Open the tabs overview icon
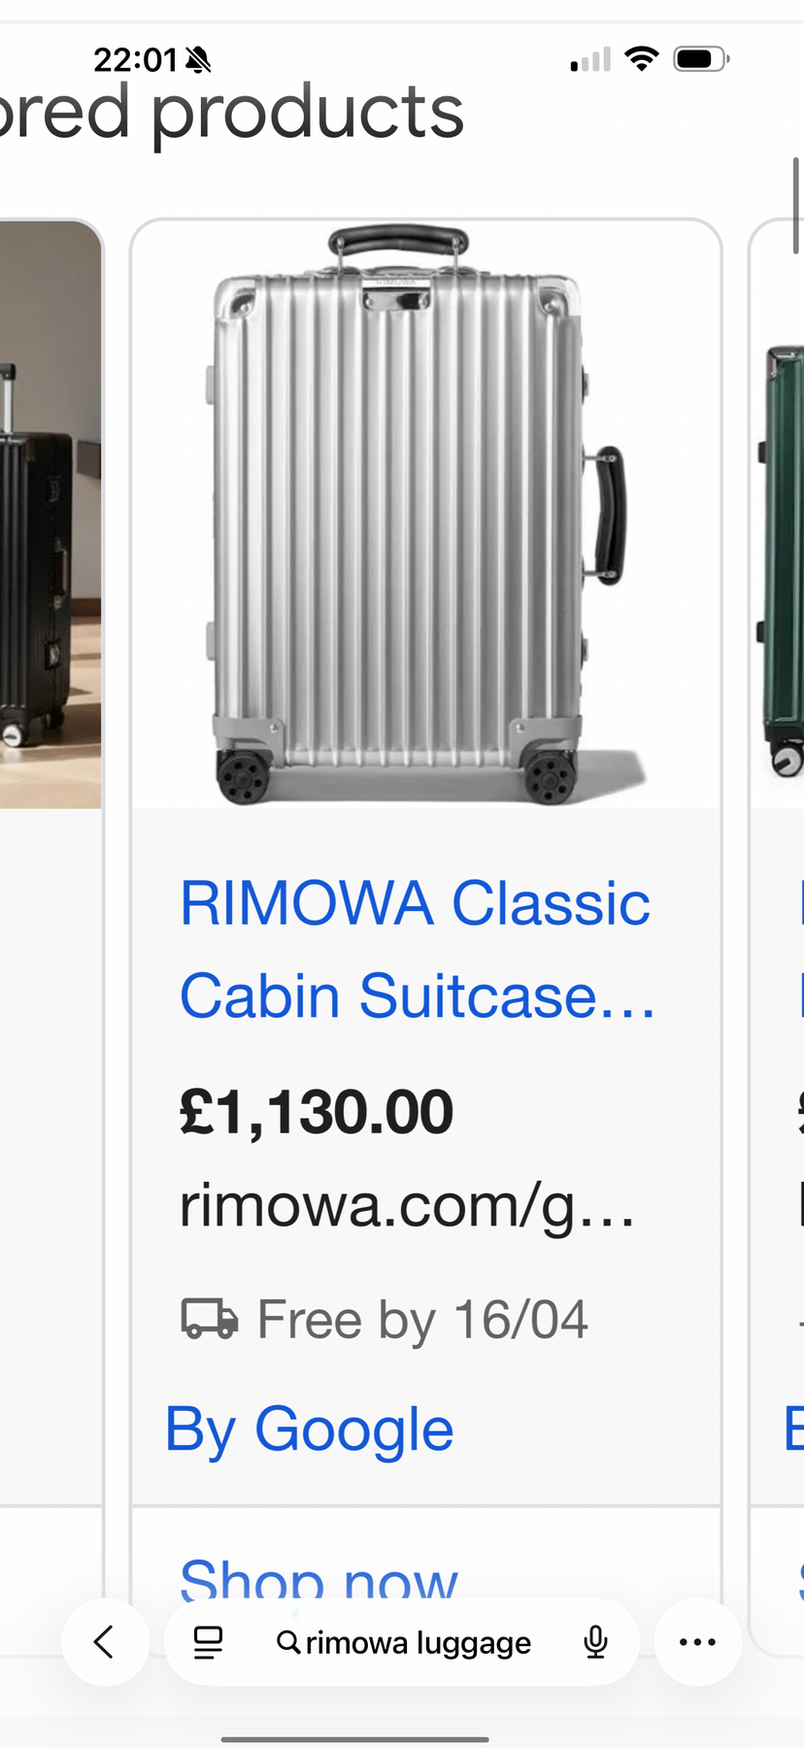 click(x=208, y=1642)
